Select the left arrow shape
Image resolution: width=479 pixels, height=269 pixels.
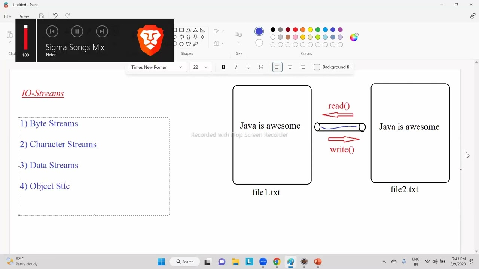click(181, 37)
